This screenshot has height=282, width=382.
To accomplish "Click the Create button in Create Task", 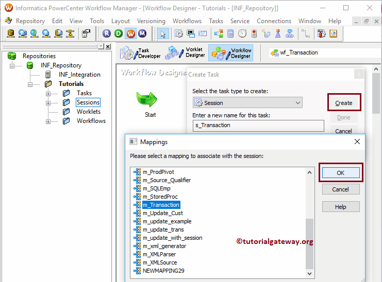I will (x=344, y=103).
